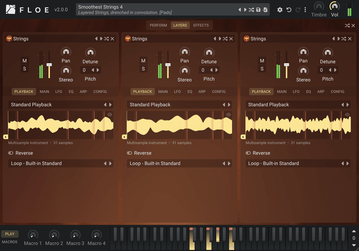Viewport: 359px width, 251px height.
Task: Open the three-dot more options menu
Action: tap(305, 9)
